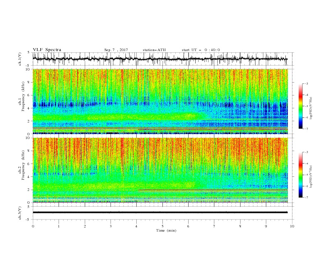
Task: Click the time axis tick label '7'
Action: 214,226
